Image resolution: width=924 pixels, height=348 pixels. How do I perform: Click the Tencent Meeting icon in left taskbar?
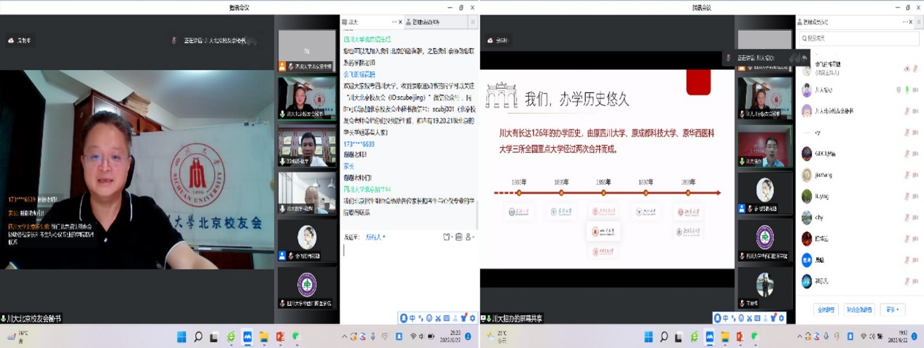(248, 337)
